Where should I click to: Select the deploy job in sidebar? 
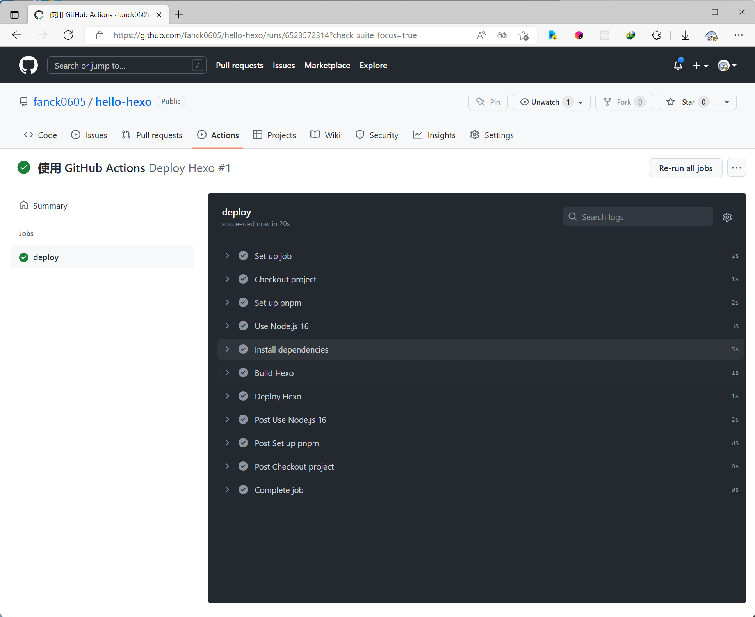click(101, 257)
